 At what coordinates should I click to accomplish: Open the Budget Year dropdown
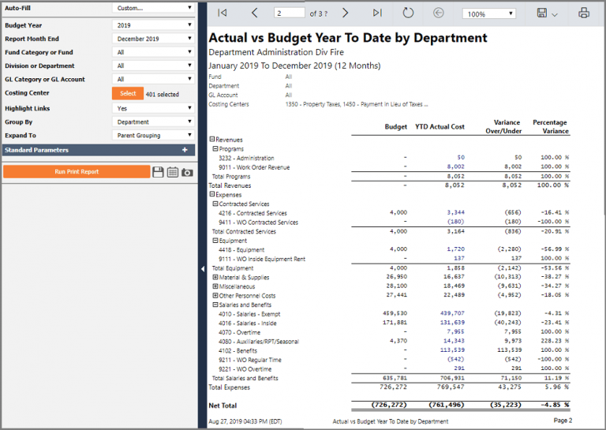pyautogui.click(x=153, y=25)
